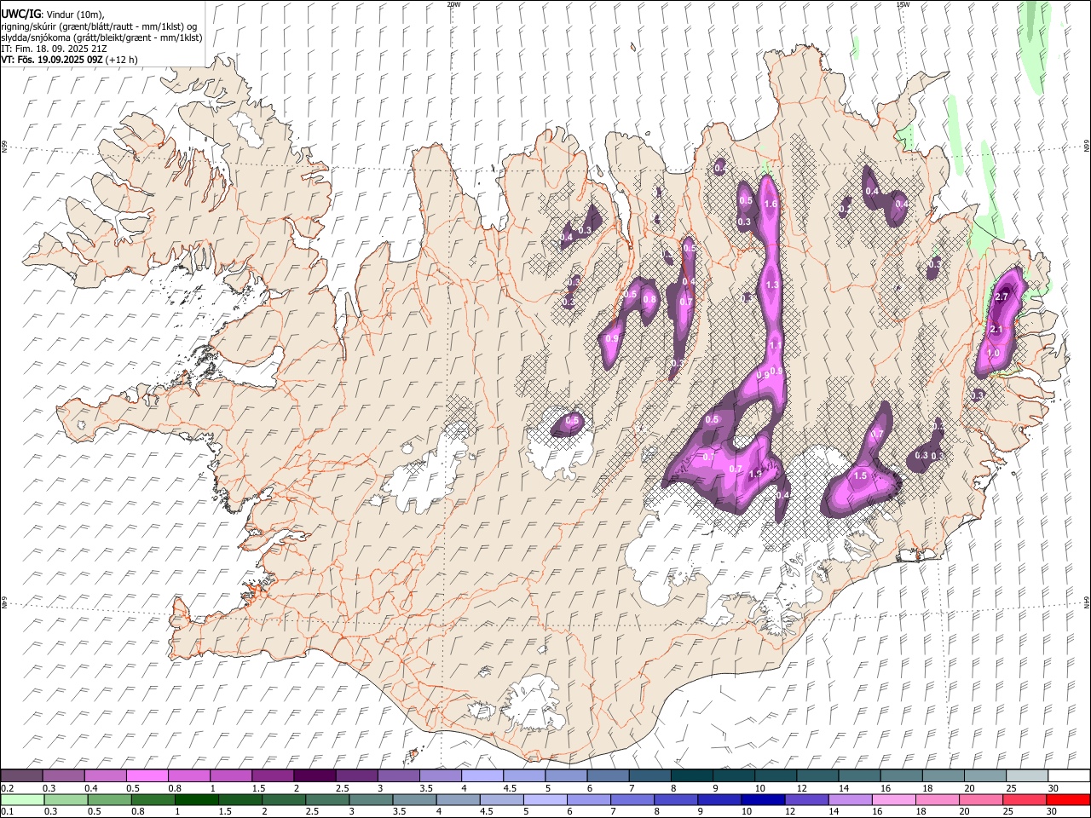Click the 1.5 value inside the pink map blob
The image size is (1091, 818).
pyautogui.click(x=860, y=476)
